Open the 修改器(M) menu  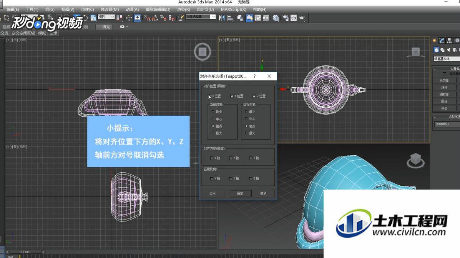110,9
